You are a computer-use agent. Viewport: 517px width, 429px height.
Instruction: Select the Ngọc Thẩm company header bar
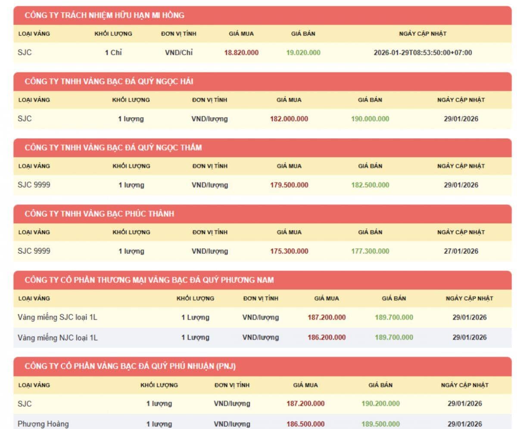(x=113, y=148)
